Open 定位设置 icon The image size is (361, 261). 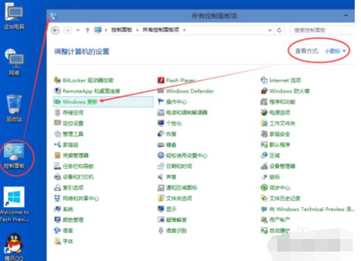pos(57,123)
